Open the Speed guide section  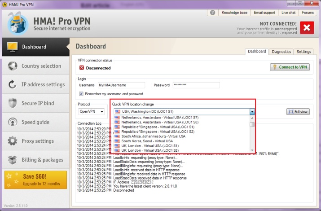pyautogui.click(x=36, y=122)
